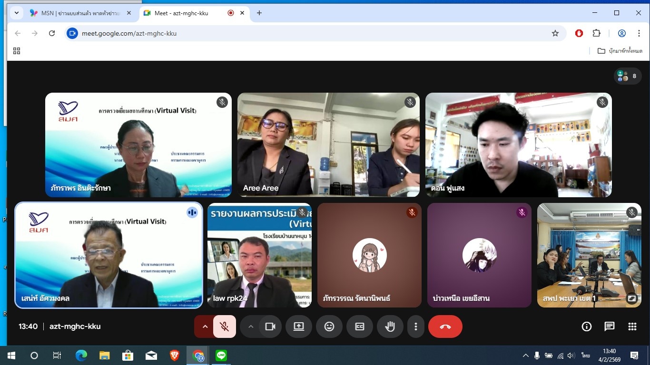Screen dimensions: 650x365
Task: Open LINE app from the taskbar
Action: pos(221,355)
